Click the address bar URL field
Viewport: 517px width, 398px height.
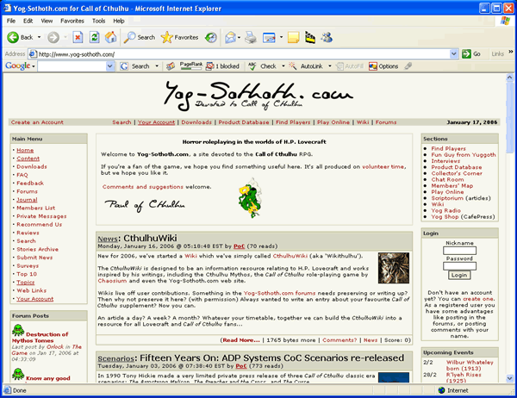tap(239, 53)
